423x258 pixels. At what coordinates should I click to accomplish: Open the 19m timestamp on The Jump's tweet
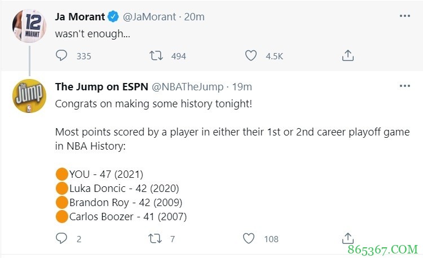pyautogui.click(x=242, y=86)
